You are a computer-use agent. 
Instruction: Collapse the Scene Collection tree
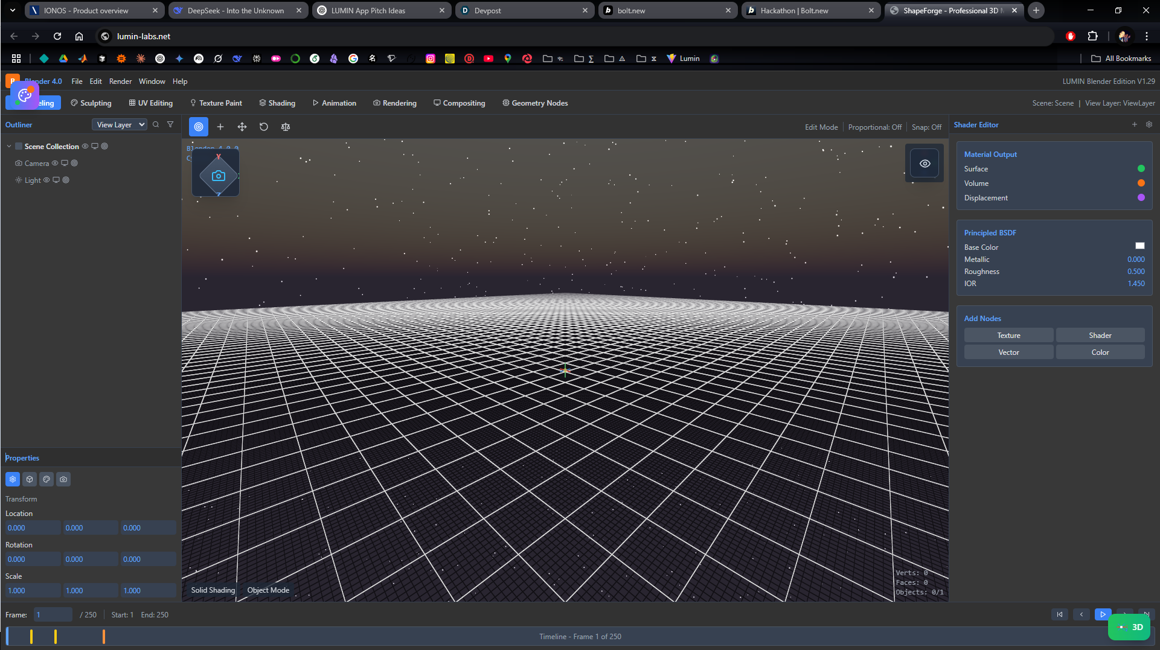point(9,146)
